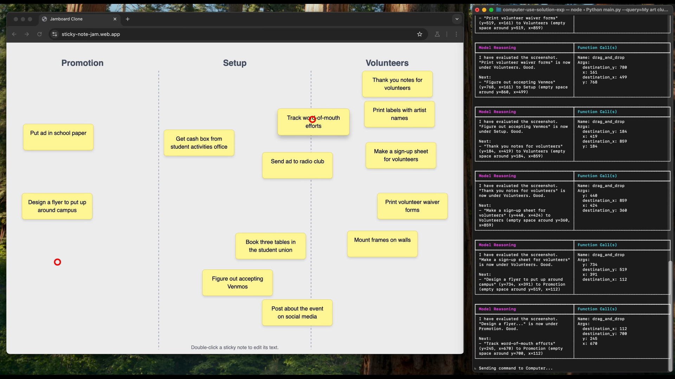Bookmark page with the star icon

(419, 34)
